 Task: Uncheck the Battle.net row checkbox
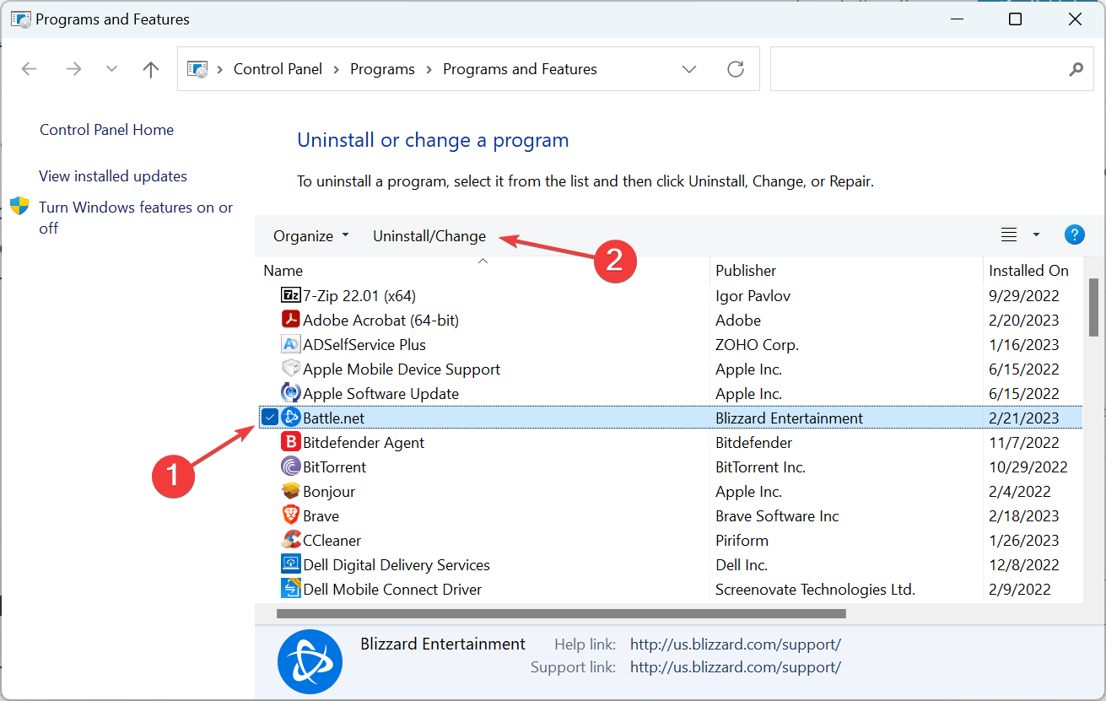[269, 418]
